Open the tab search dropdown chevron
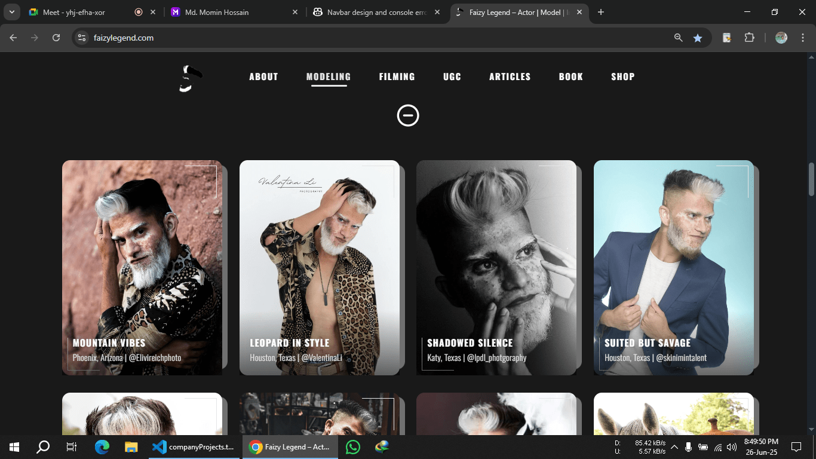Screen dimensions: 816x459 [12, 12]
